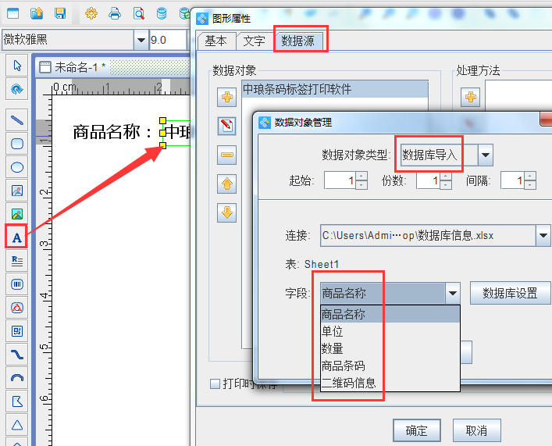Select the arrow pointer tool

(17, 66)
